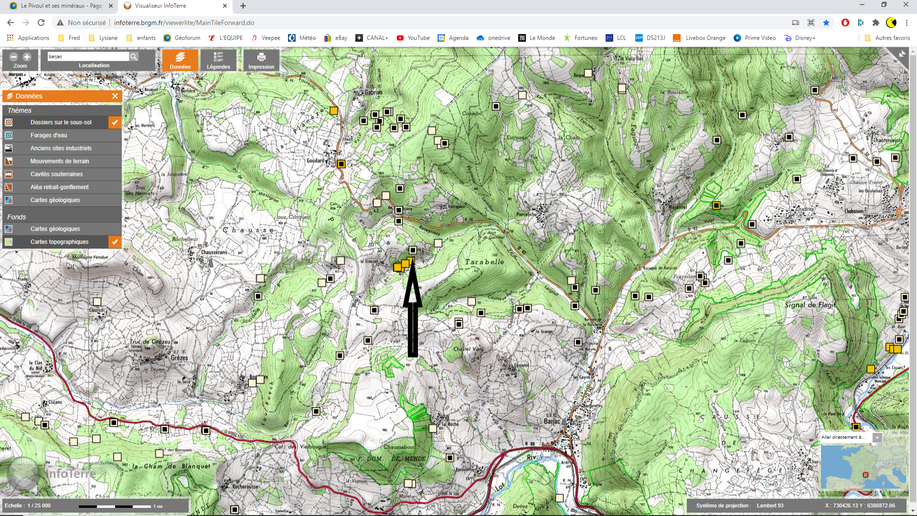Open the Impression print tool

coord(261,61)
